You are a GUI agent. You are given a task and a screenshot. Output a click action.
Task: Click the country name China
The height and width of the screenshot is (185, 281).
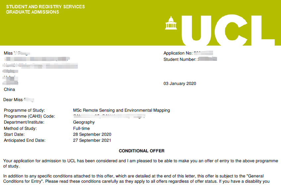tap(10, 90)
